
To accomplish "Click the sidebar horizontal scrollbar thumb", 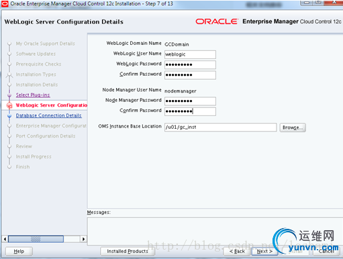I will point(36,239).
